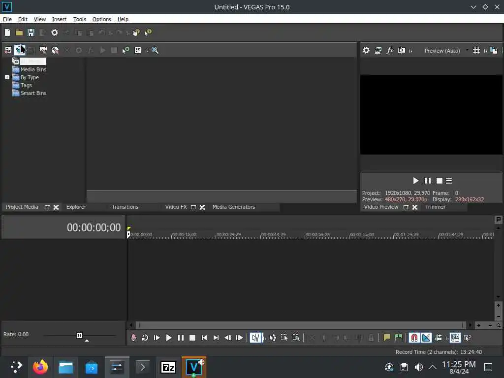Viewport: 504px width, 378px height.
Task: Open Normal Edit tool dropdown arrow
Action: coord(265,338)
